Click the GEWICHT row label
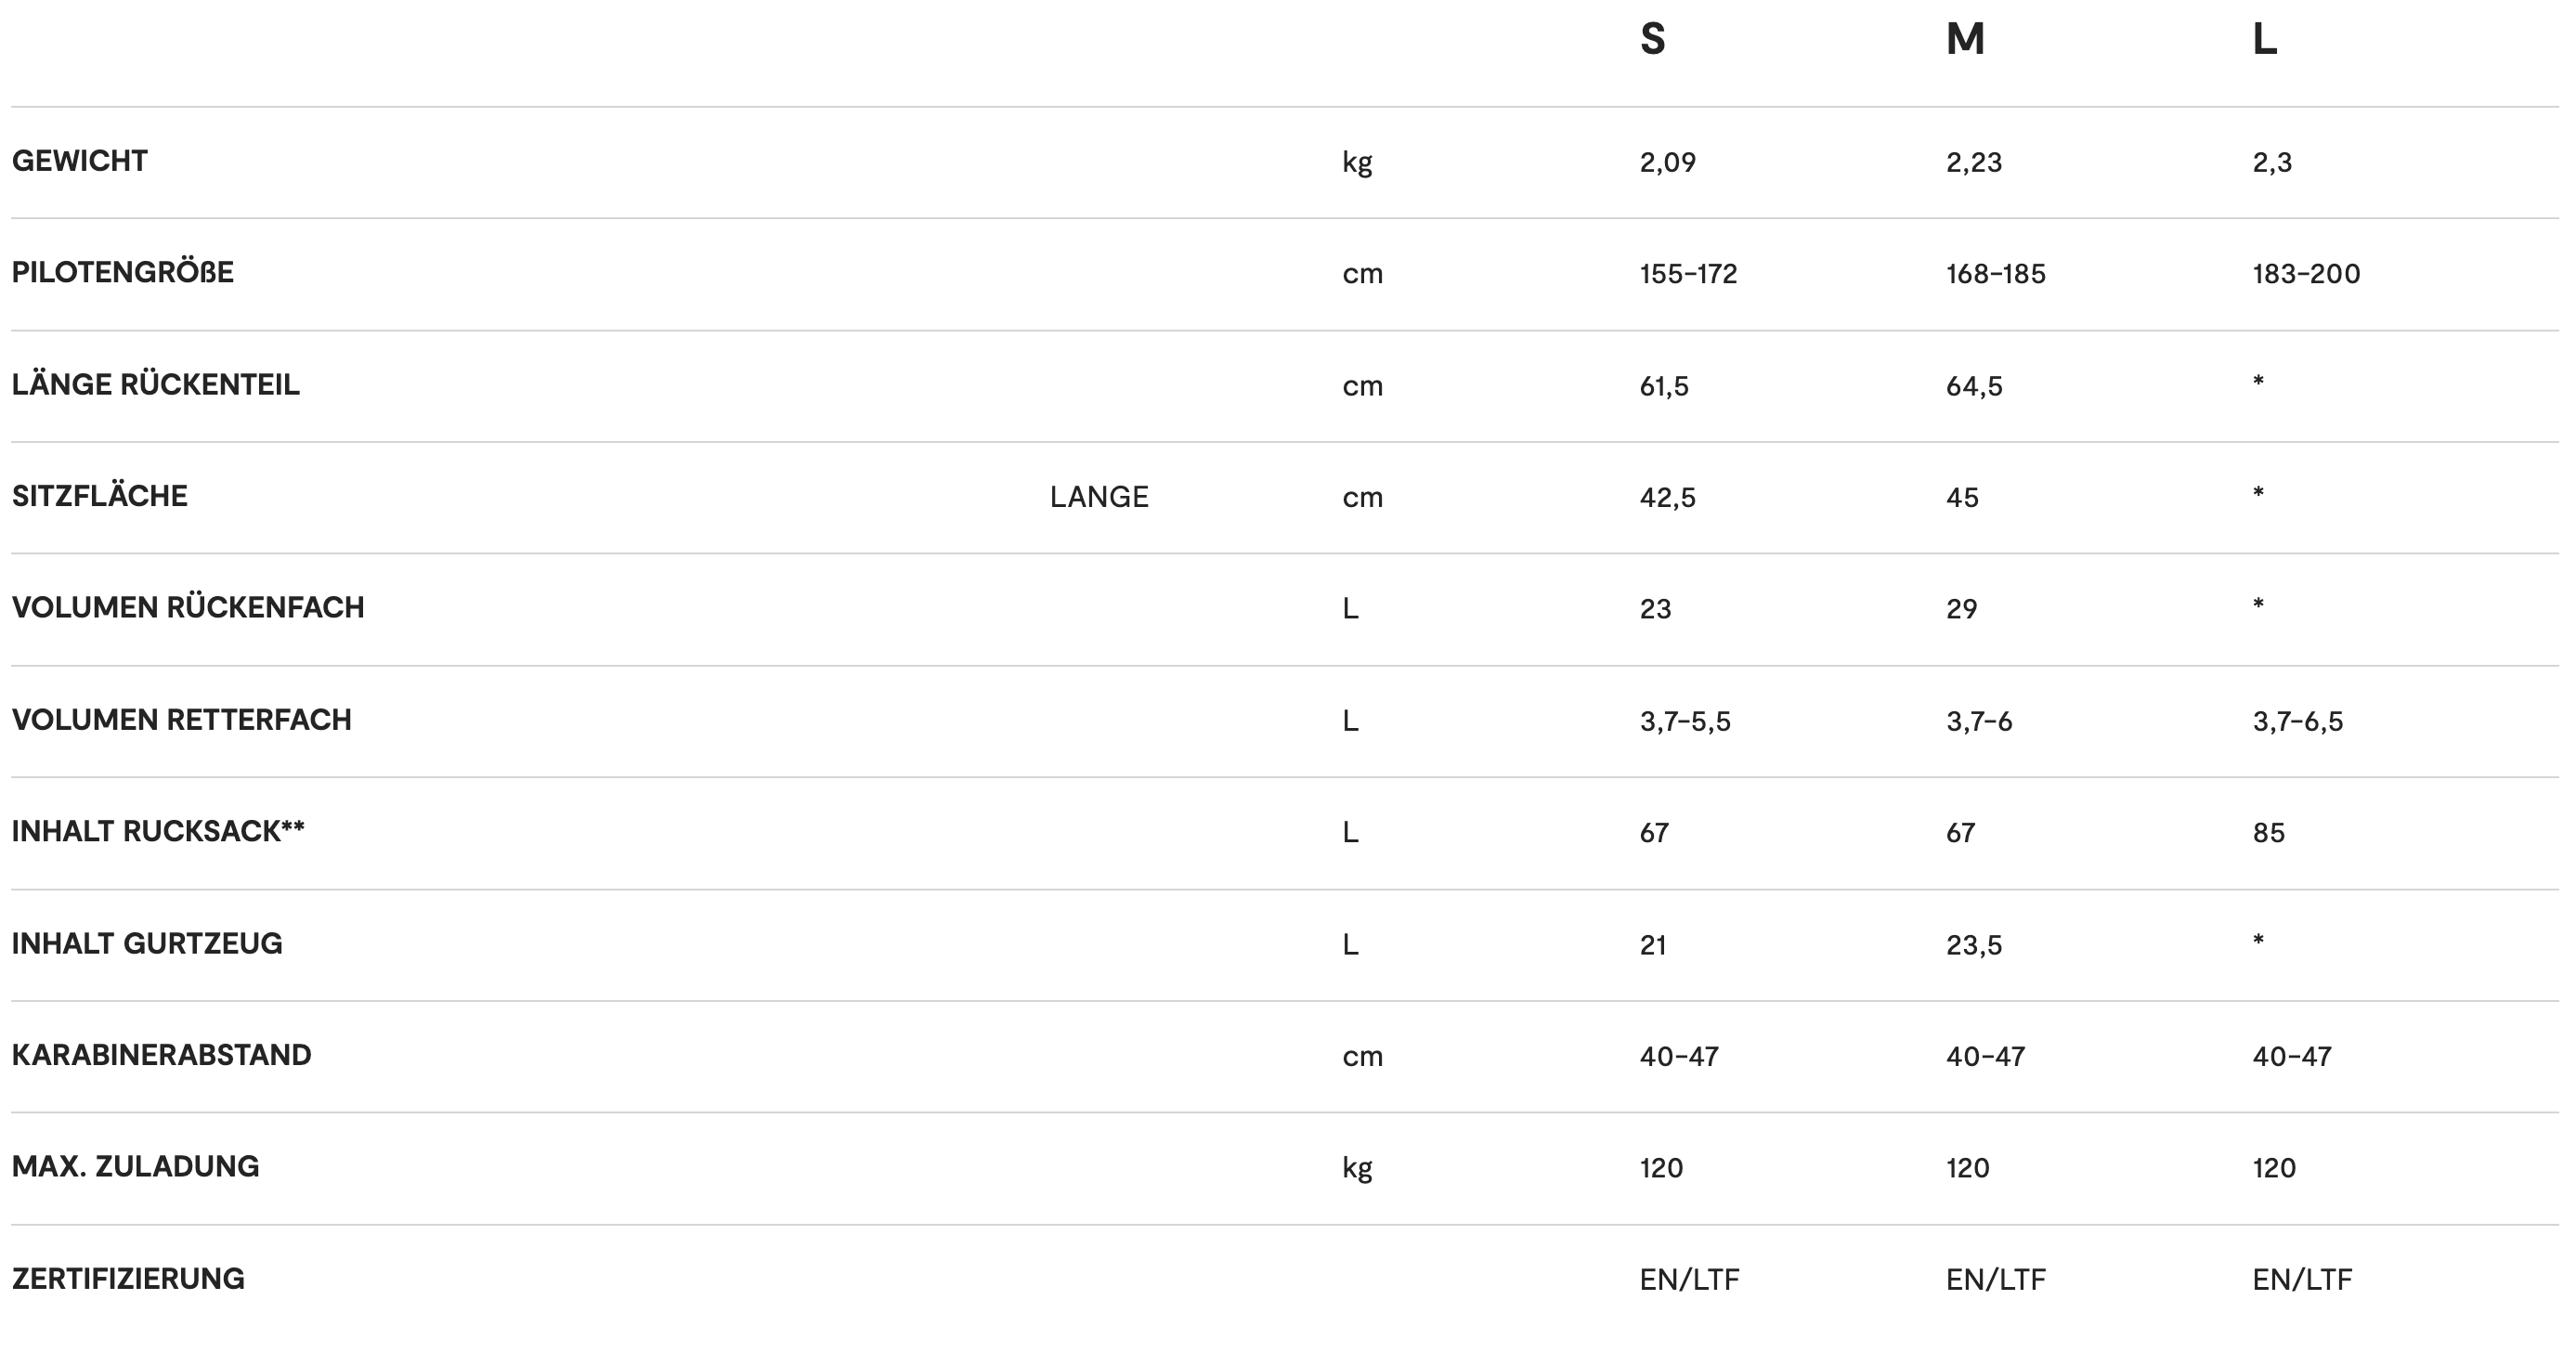Screen dimensions: 2576x1352 pos(80,161)
